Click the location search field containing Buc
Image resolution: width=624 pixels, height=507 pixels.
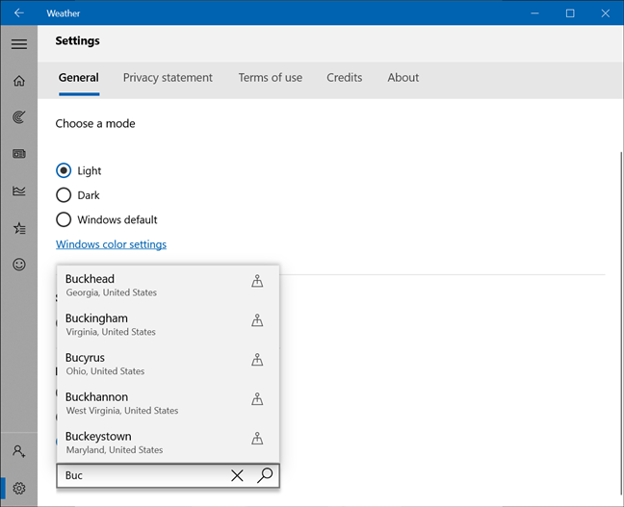point(140,475)
